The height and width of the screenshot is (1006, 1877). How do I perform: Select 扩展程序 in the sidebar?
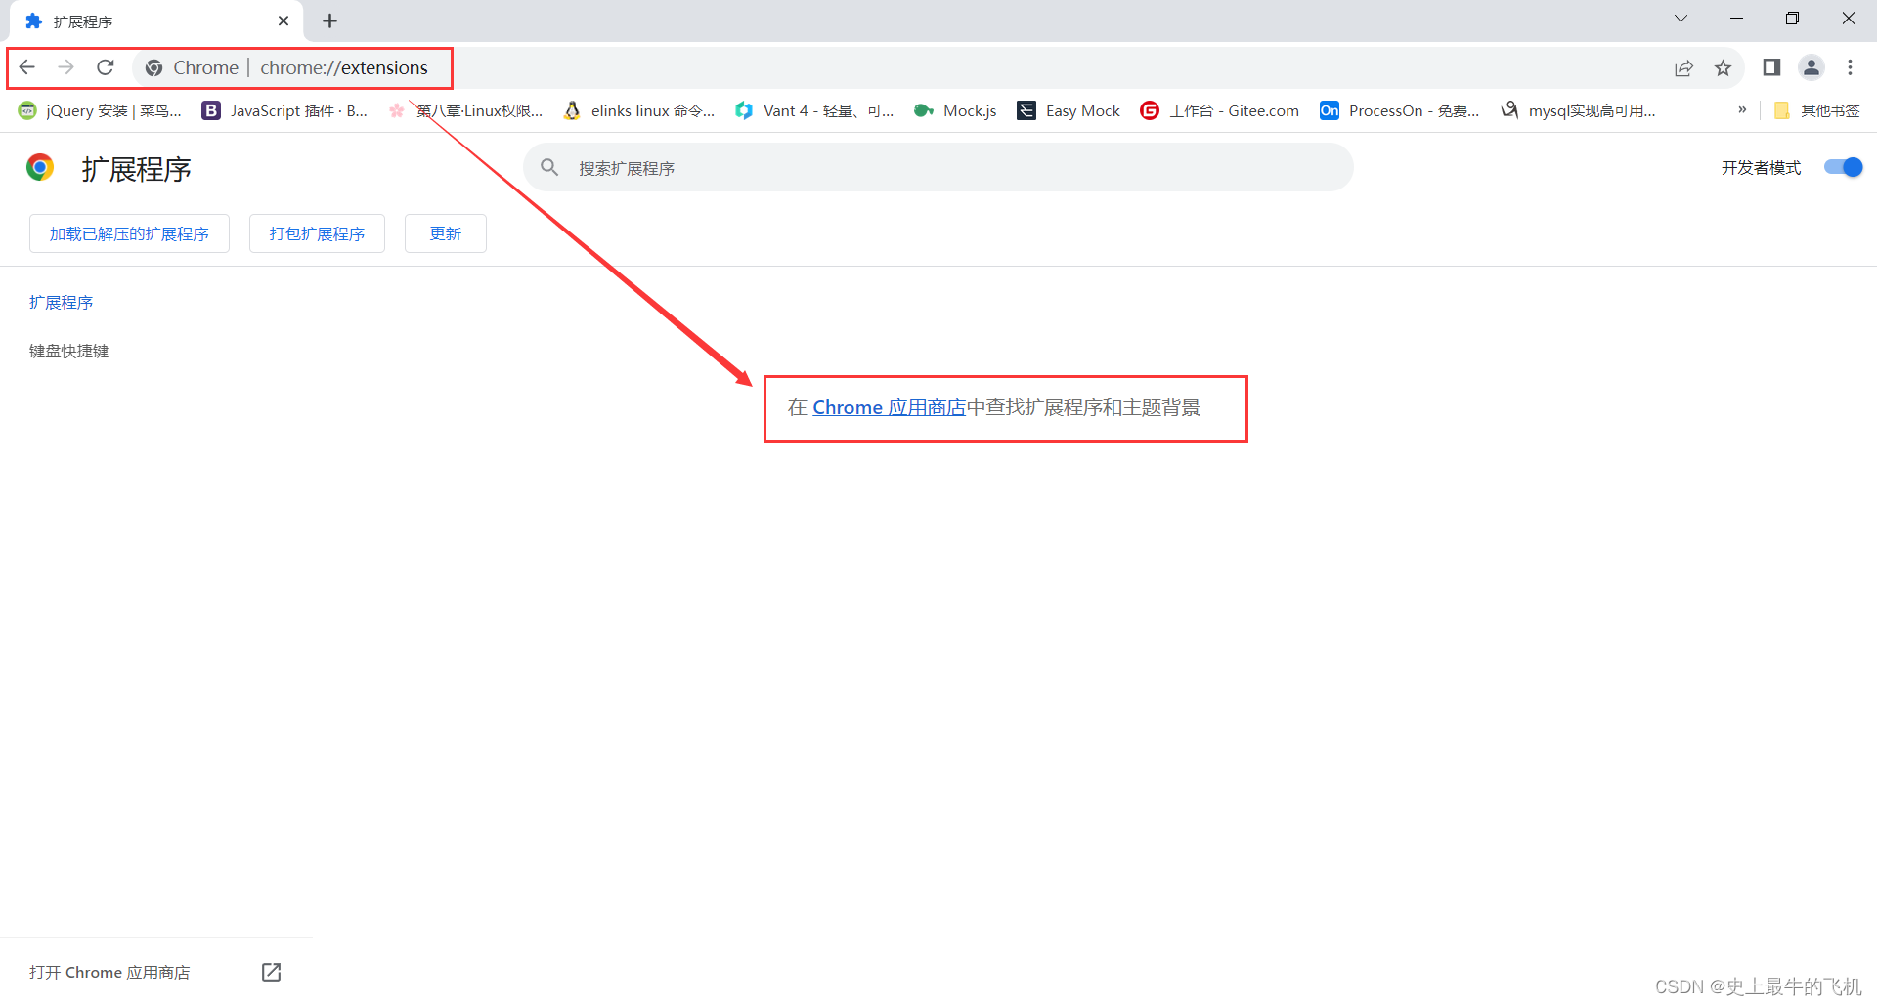(61, 302)
